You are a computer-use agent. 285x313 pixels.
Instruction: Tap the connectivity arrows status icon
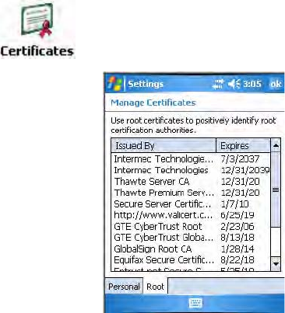(x=218, y=84)
